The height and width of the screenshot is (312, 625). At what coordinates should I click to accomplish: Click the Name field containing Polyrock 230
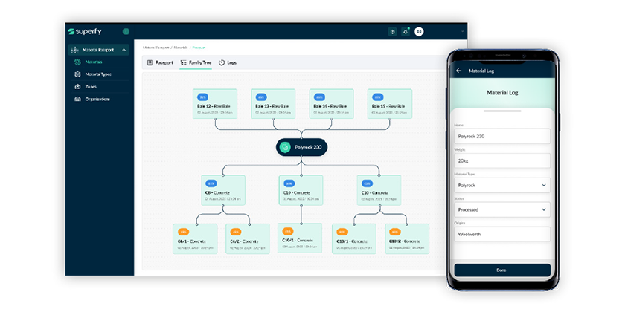tap(501, 136)
